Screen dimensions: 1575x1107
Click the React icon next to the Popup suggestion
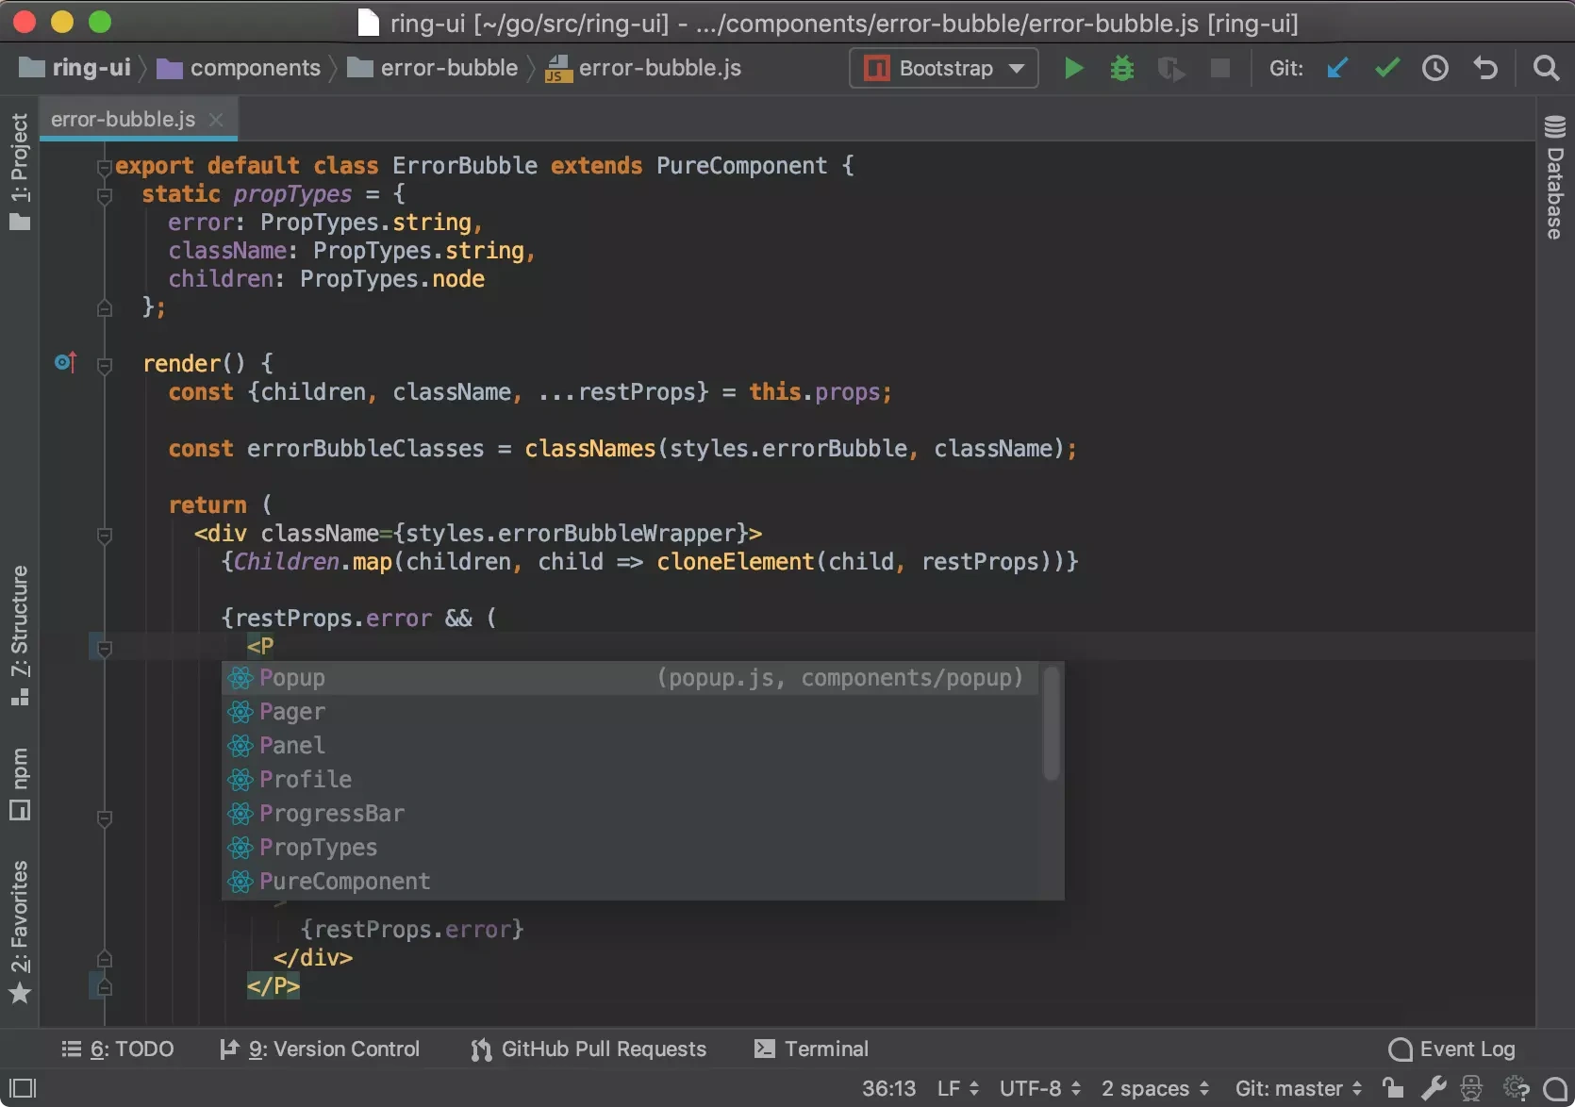[240, 678]
